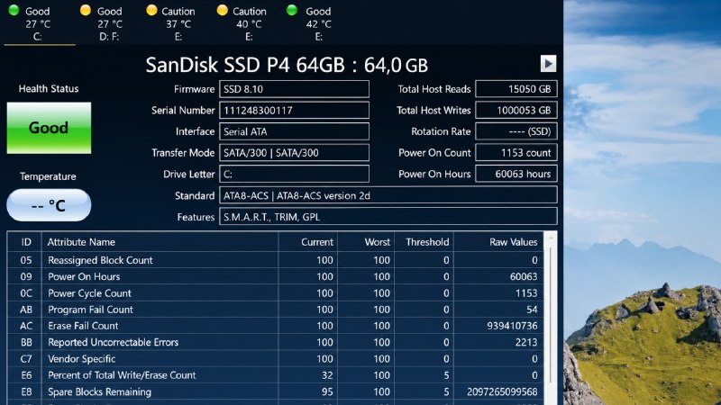The image size is (721, 405).
Task: Select the Interface field Serial ATA
Action: click(295, 131)
